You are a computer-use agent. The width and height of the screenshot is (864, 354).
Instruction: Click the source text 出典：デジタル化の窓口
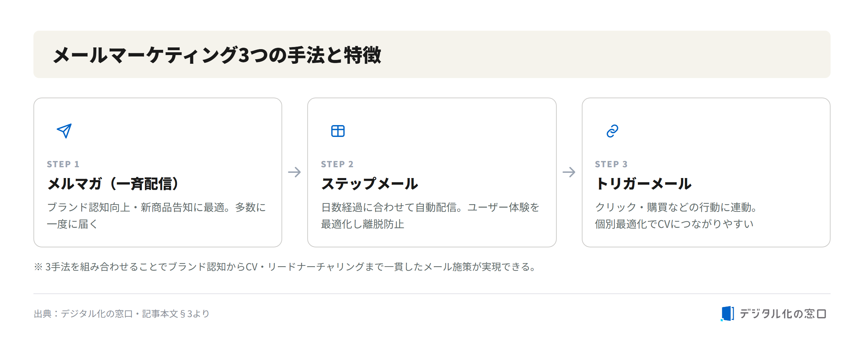click(122, 314)
